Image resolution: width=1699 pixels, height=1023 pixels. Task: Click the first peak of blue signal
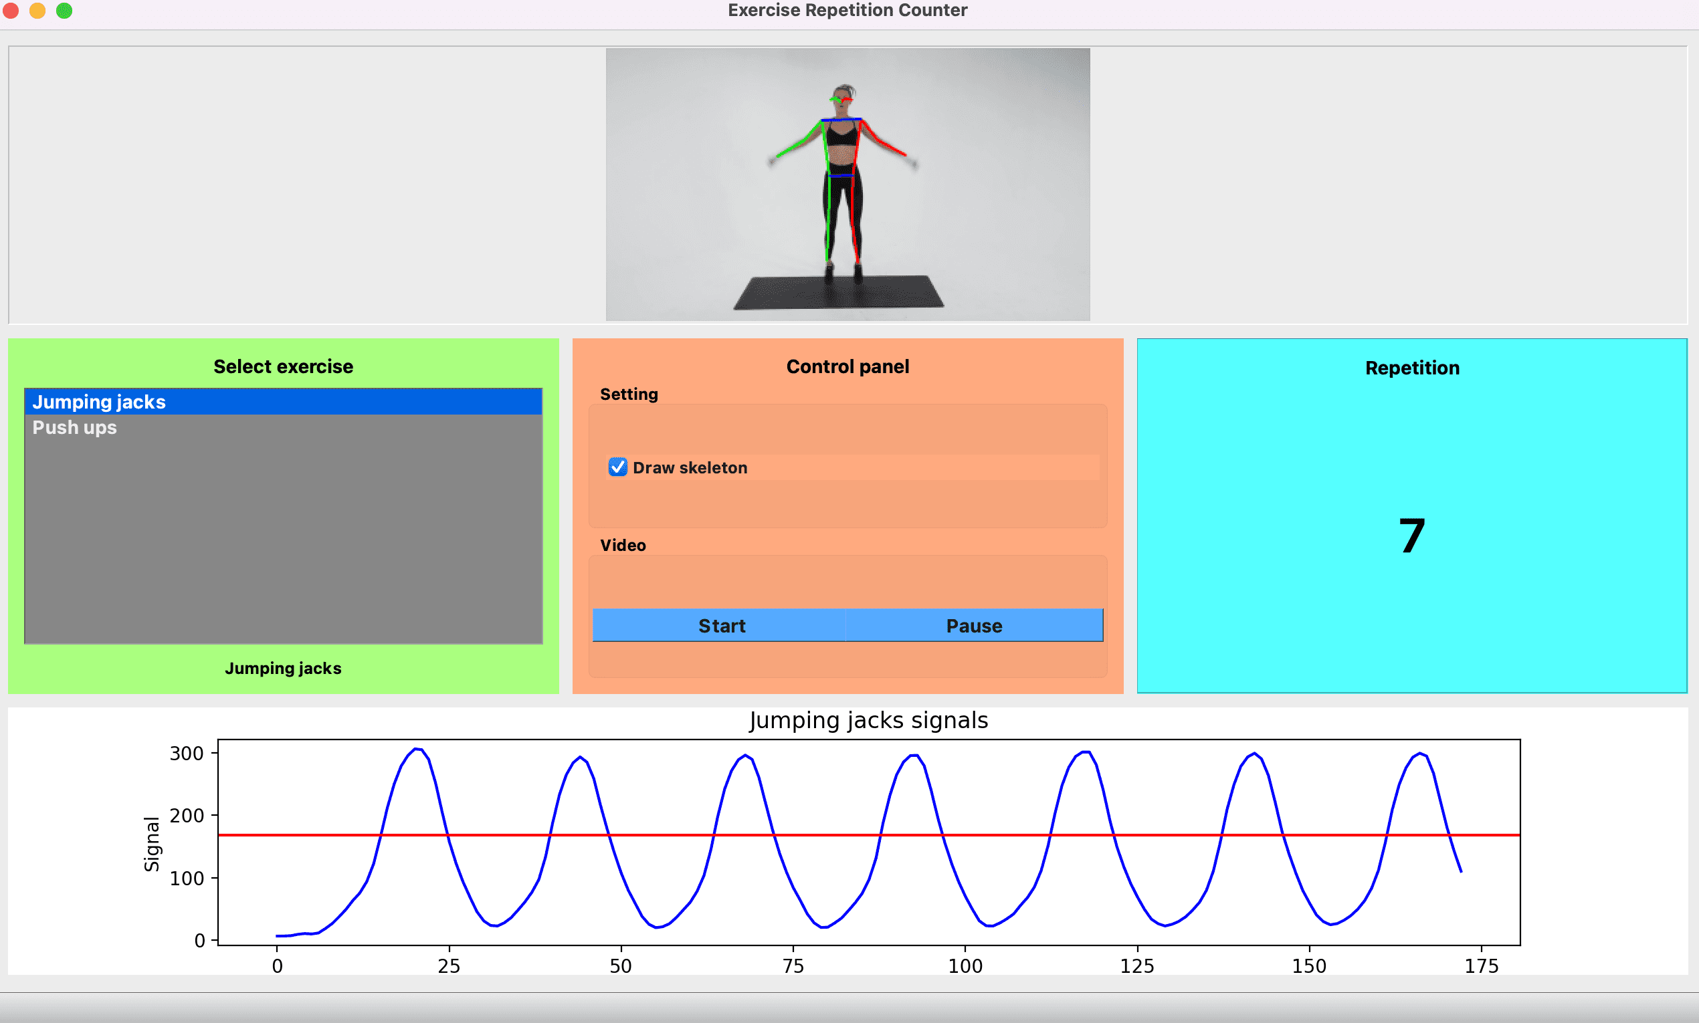[x=417, y=750]
